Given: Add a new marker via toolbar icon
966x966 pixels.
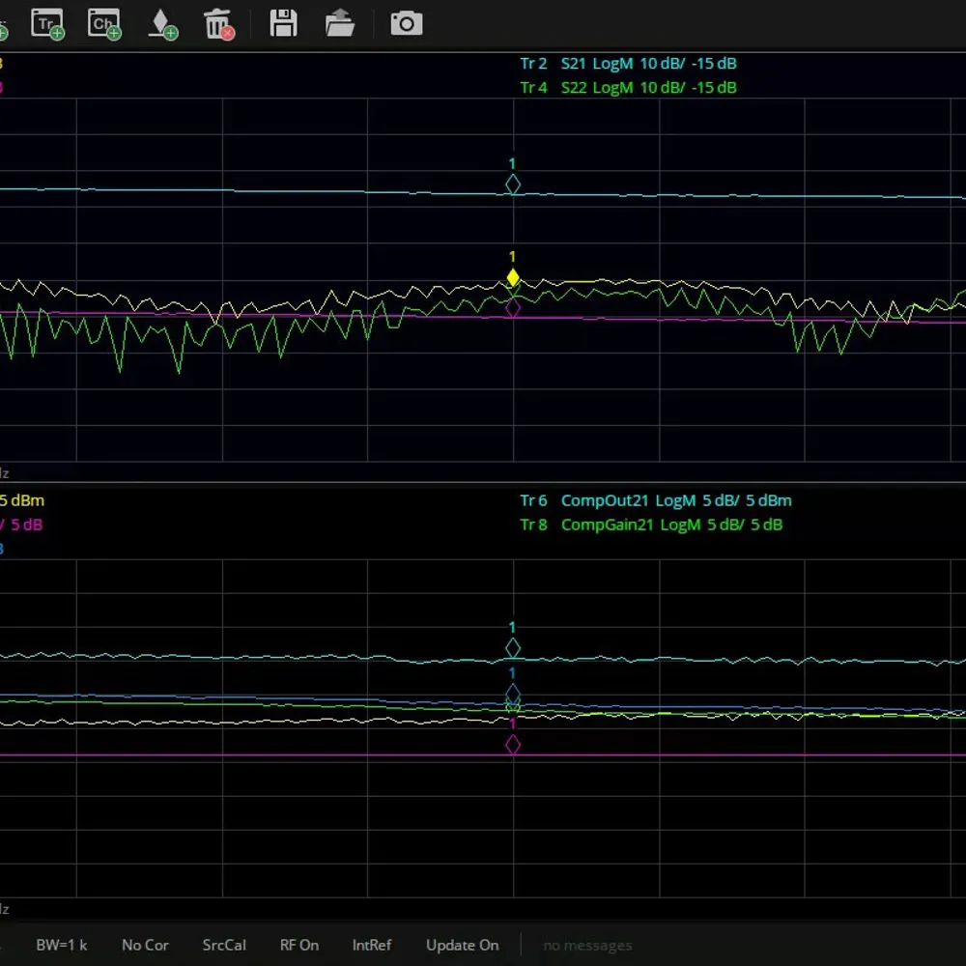Looking at the screenshot, I should (x=162, y=24).
